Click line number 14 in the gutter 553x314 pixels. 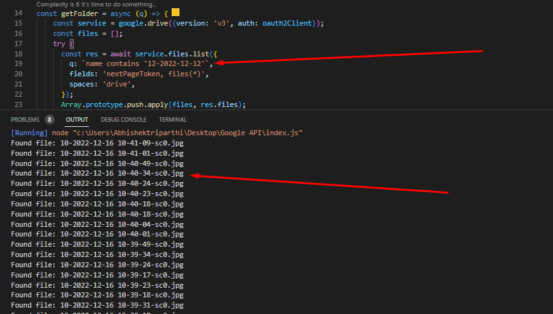tap(19, 13)
